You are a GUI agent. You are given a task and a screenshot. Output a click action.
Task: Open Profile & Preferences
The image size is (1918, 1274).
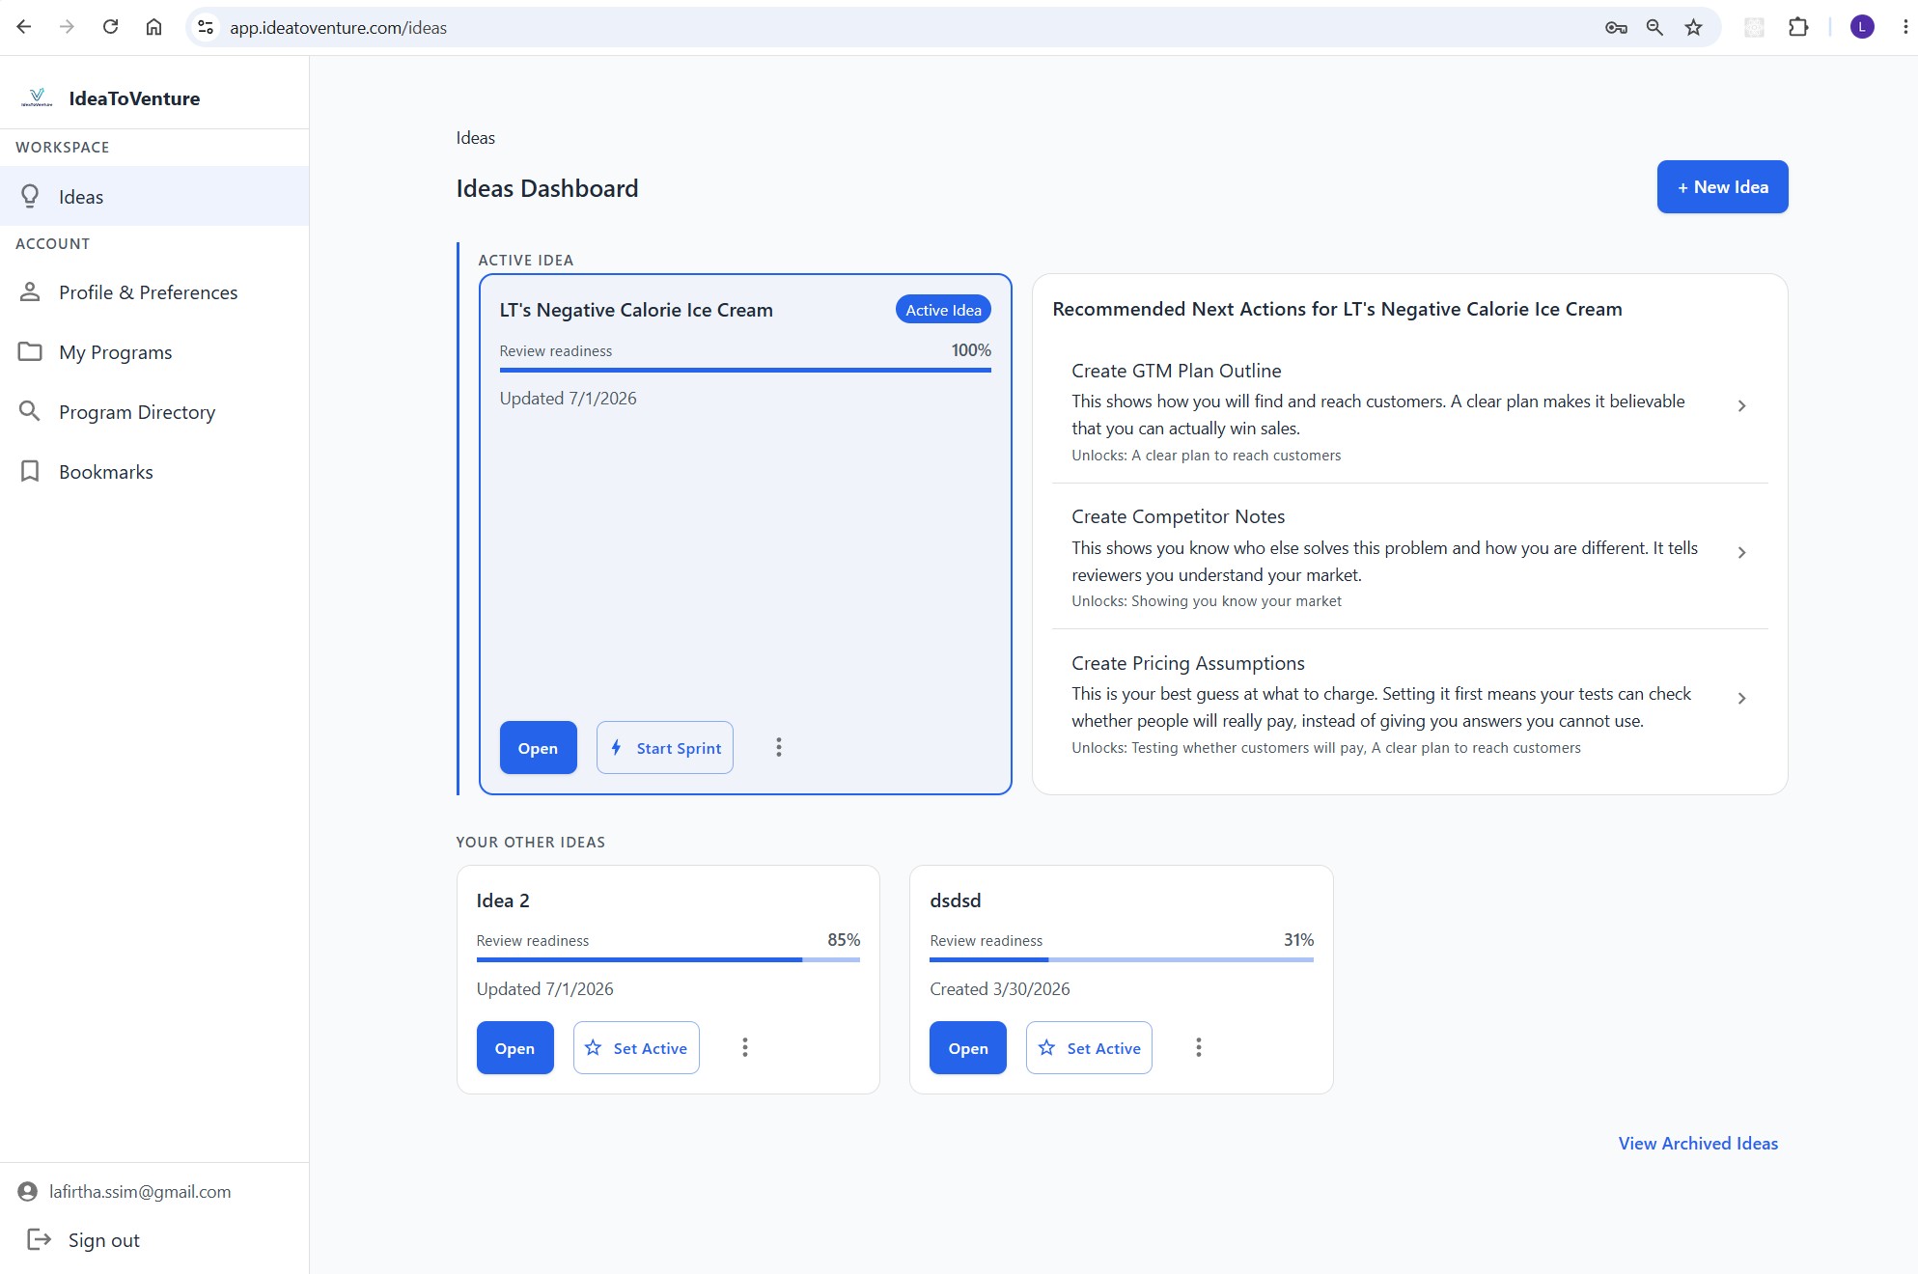[154, 291]
